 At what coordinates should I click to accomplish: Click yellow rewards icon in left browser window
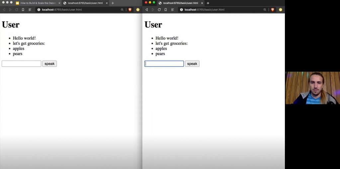[x=138, y=10]
